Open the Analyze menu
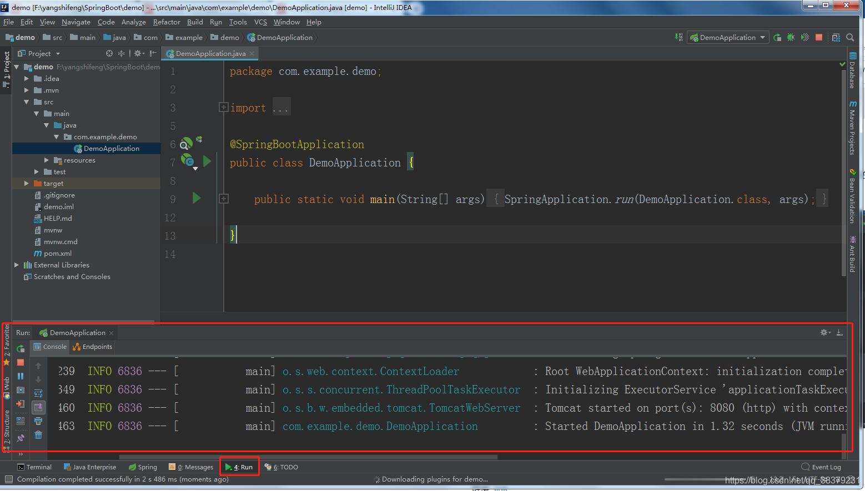Image resolution: width=865 pixels, height=491 pixels. pos(134,22)
